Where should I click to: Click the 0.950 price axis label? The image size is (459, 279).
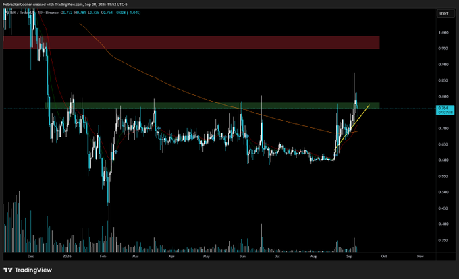pyautogui.click(x=443, y=49)
